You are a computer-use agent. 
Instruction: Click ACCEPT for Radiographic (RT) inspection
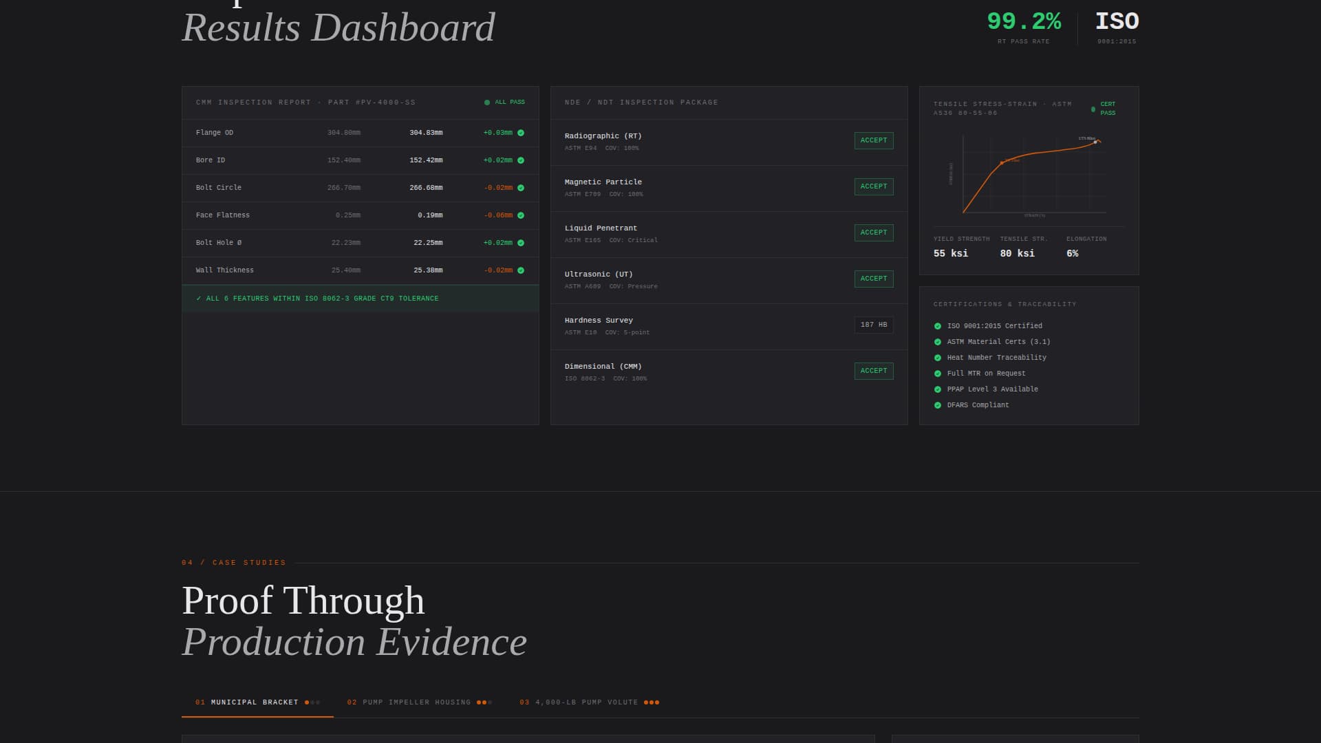pos(874,140)
